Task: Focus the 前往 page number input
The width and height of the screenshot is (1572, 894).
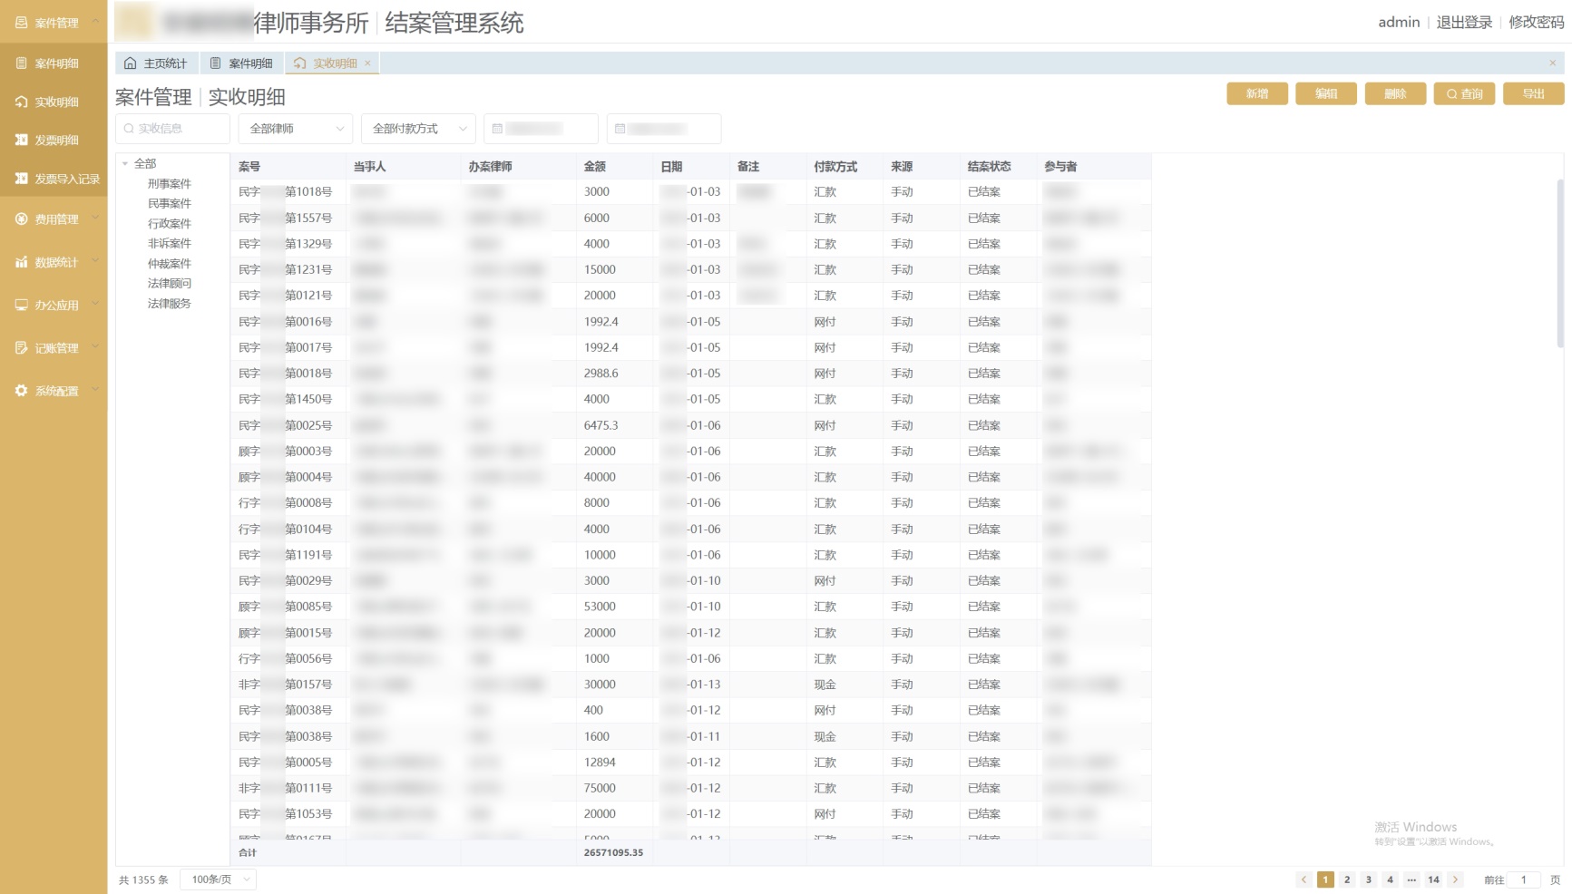Action: [1524, 879]
